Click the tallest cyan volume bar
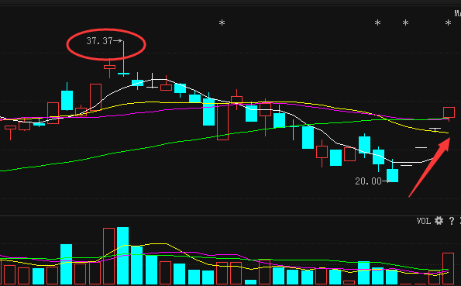The image size is (461, 286). [x=123, y=256]
